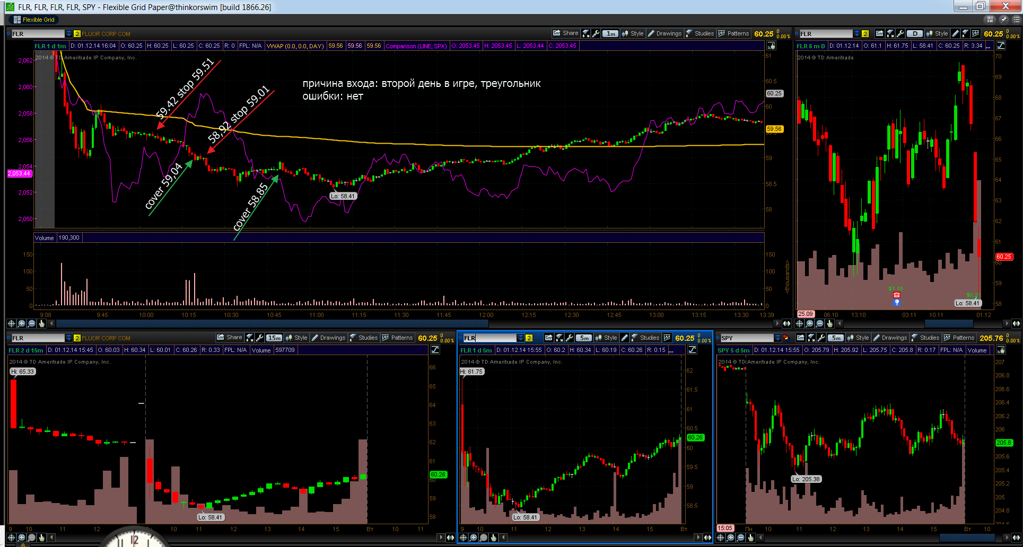The height and width of the screenshot is (547, 1023).
Task: Open the symbol dropdown on the daily FLR chart
Action: point(857,34)
